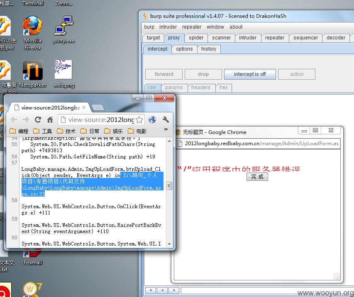Open the 工具 bookmarks folder
The image size is (354, 297).
tap(42, 131)
